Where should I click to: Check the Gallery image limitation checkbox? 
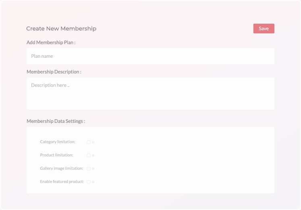[x=89, y=169]
